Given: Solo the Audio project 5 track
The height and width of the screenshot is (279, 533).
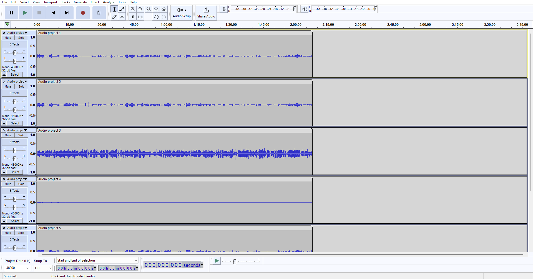Looking at the screenshot, I should tap(21, 233).
